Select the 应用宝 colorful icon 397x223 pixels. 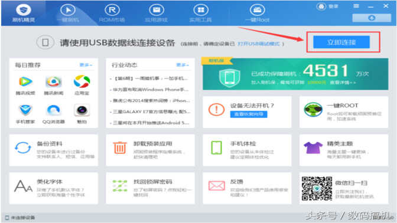pyautogui.click(x=82, y=81)
